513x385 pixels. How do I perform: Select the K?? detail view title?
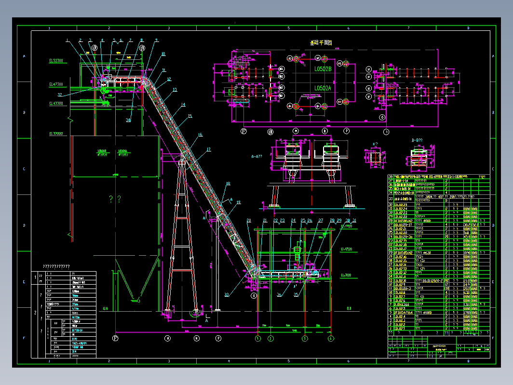click(375, 144)
